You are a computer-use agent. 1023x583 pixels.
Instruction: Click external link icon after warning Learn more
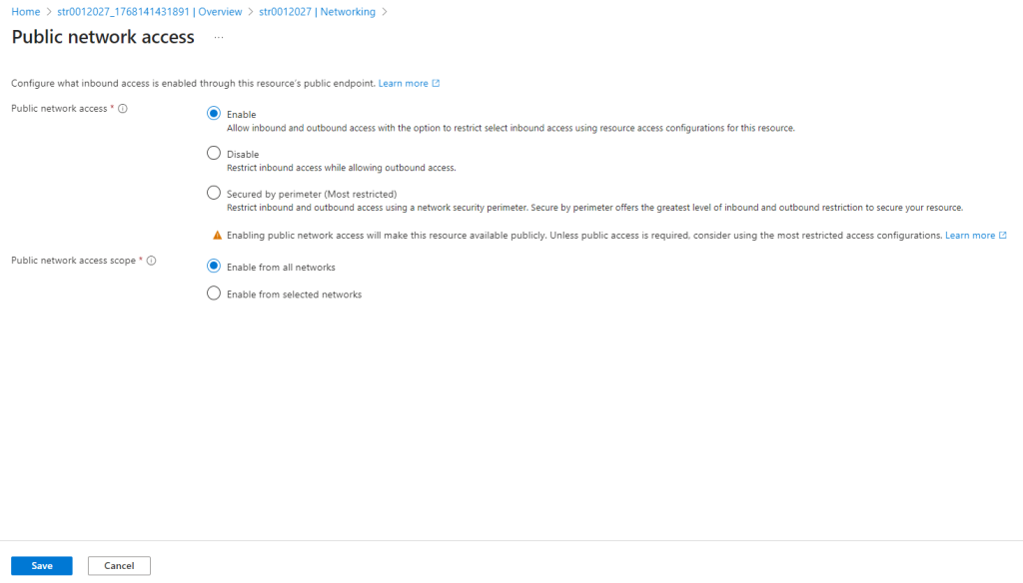[1003, 236]
